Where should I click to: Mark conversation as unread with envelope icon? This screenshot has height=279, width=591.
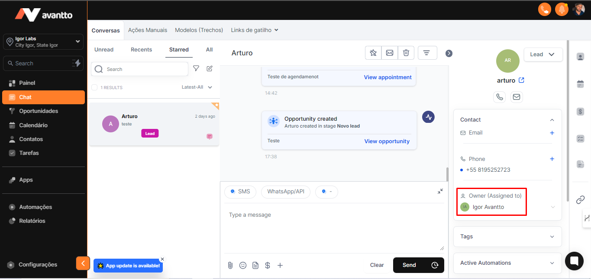tap(390, 53)
